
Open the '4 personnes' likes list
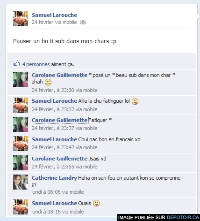coord(36,64)
